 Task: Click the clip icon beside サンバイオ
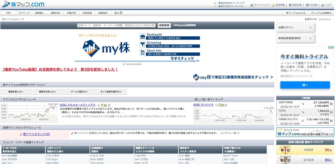pyautogui.click(x=226, y=105)
